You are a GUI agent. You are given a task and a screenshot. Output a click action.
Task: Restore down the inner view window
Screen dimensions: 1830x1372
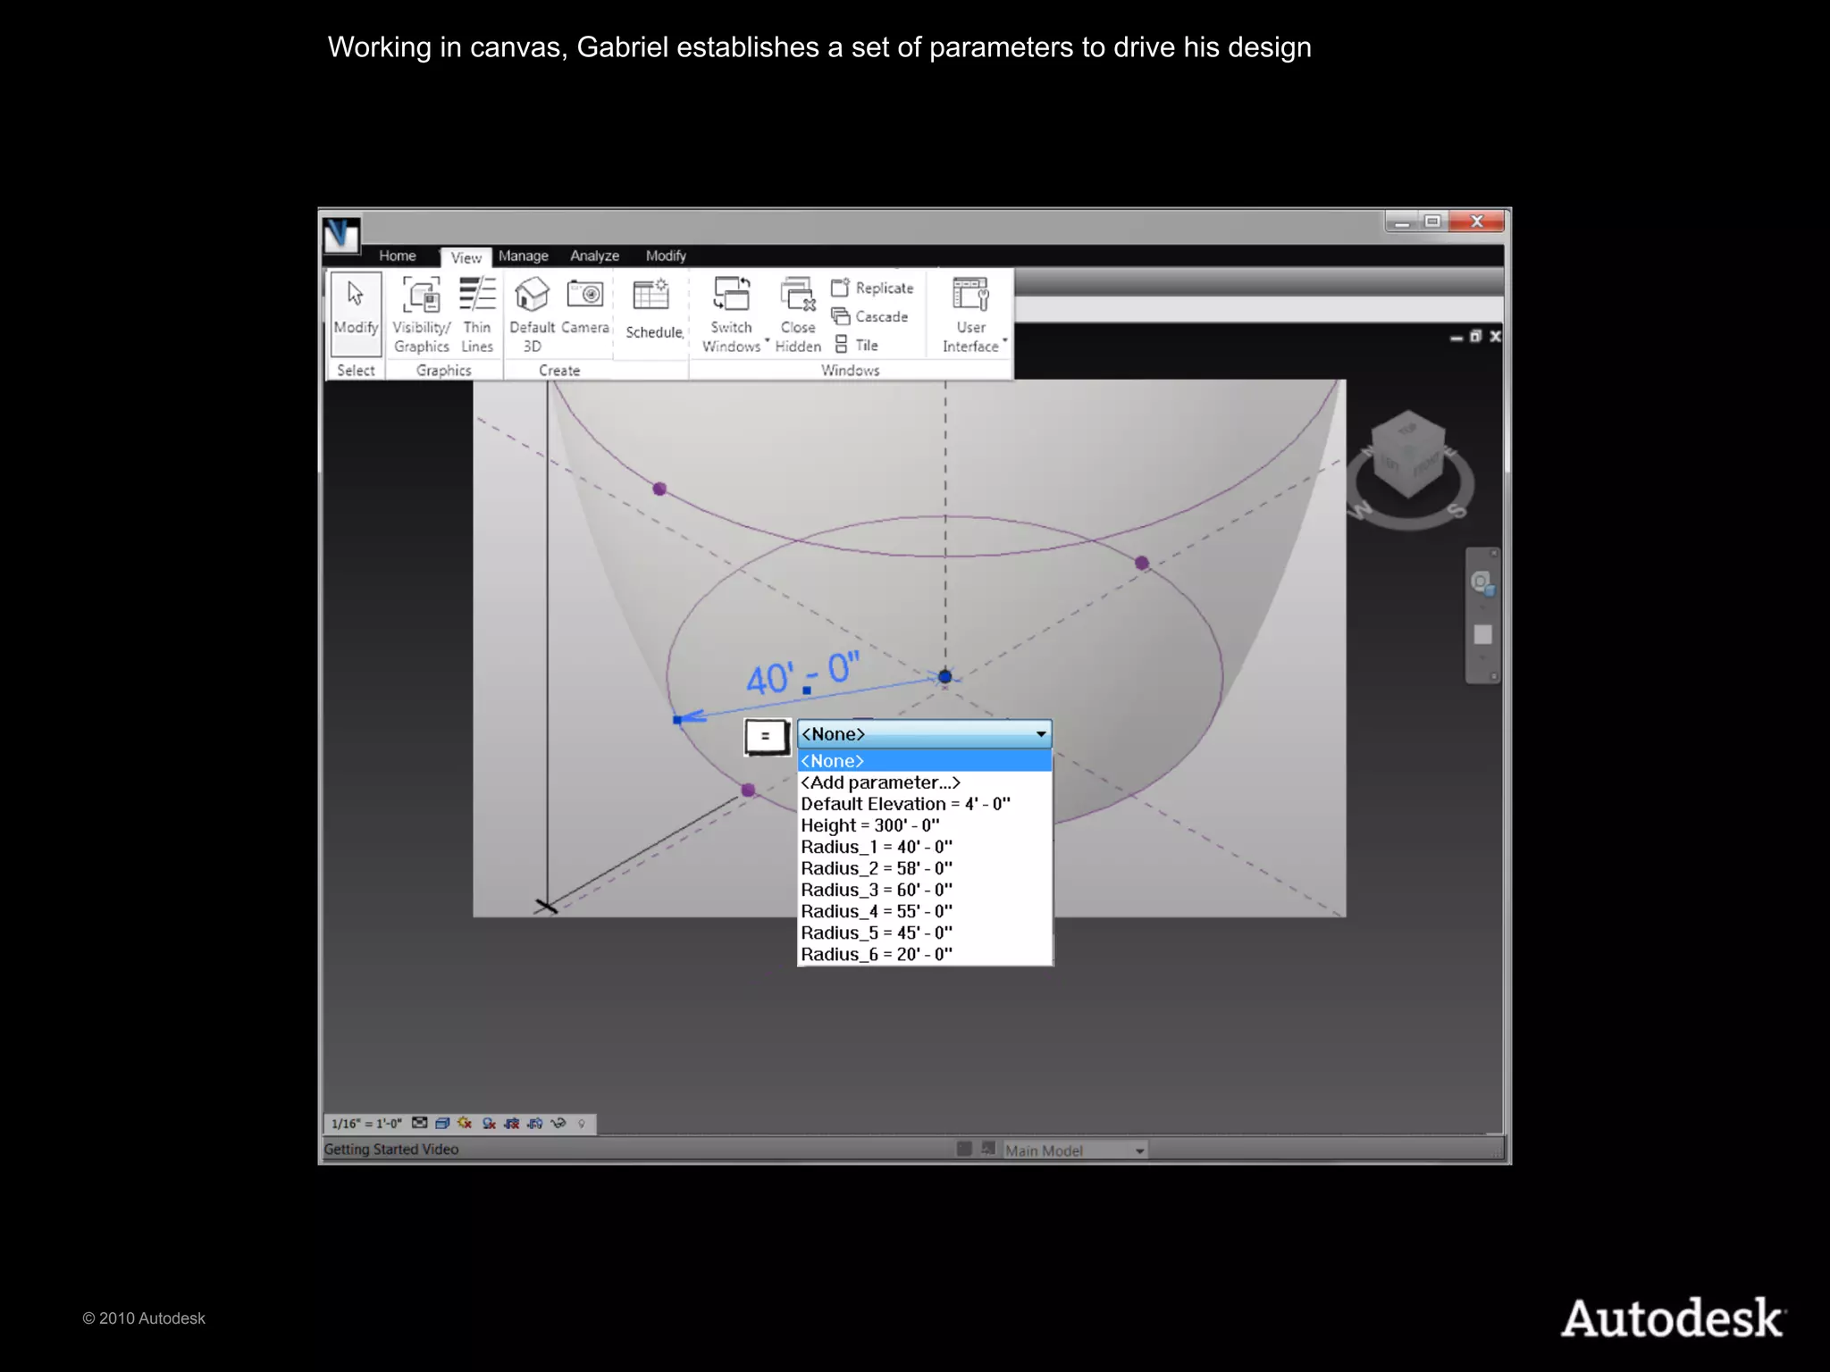pyautogui.click(x=1476, y=336)
